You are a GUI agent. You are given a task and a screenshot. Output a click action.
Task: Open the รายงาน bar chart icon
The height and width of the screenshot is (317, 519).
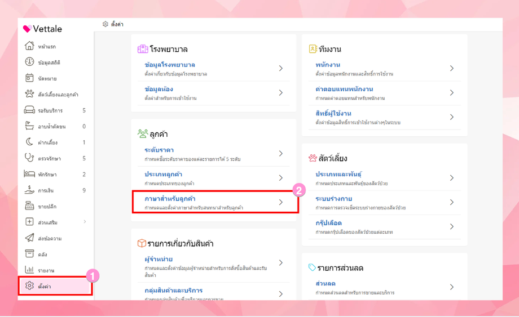pos(29,270)
